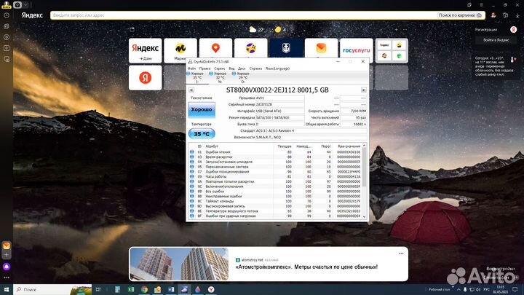Open the weather widget showing 22°

[x=256, y=29]
